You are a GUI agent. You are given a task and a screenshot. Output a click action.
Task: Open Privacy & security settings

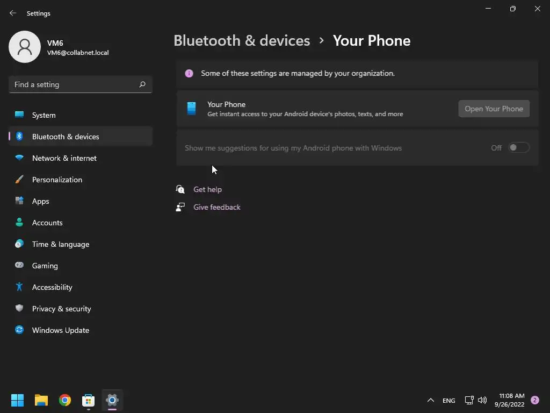pyautogui.click(x=81, y=308)
